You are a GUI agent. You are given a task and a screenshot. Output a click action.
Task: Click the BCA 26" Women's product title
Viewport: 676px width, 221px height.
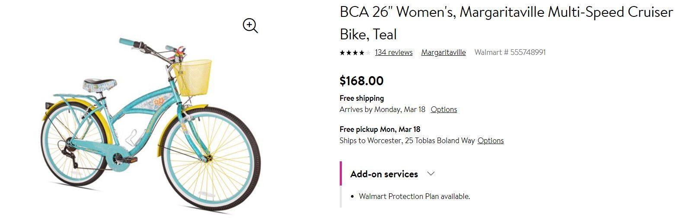pos(506,23)
